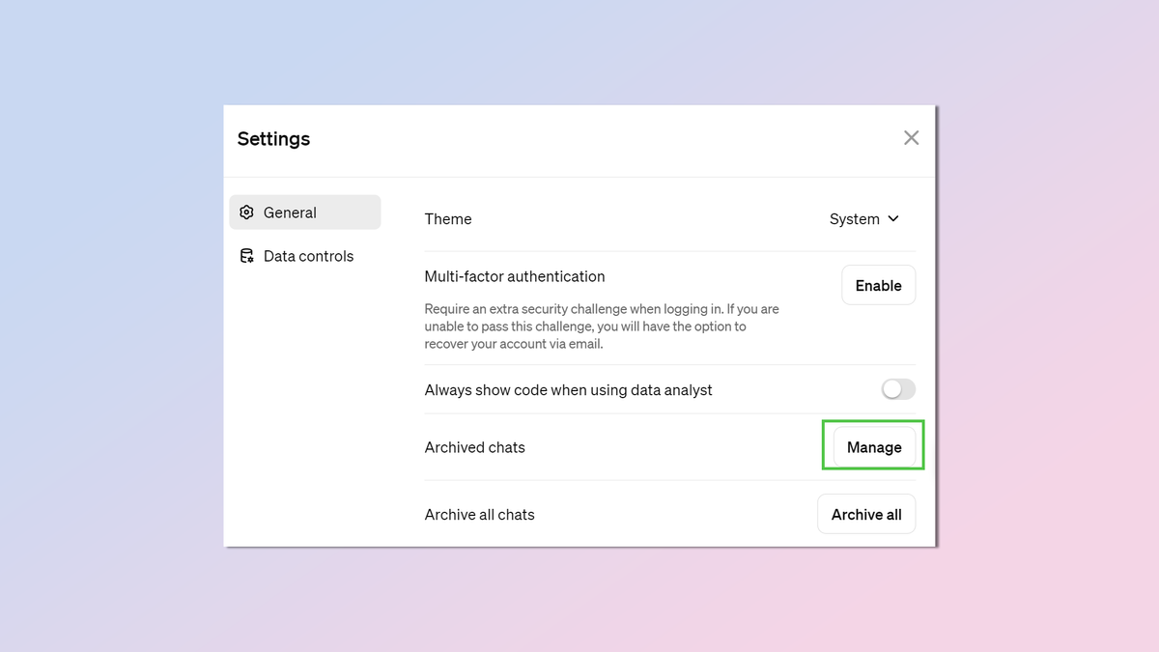Click the Archive all chats label
Viewport: 1159px width, 652px height.
click(479, 515)
